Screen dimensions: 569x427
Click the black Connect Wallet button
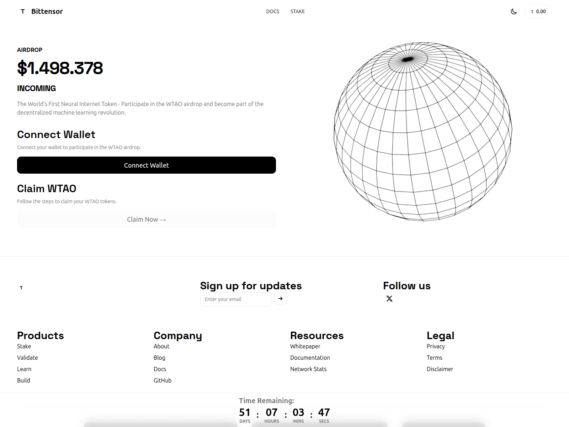(147, 165)
